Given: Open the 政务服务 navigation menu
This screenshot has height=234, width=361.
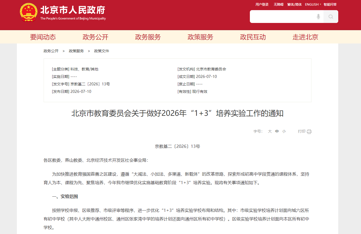Looking at the screenshot, I should click(148, 37).
